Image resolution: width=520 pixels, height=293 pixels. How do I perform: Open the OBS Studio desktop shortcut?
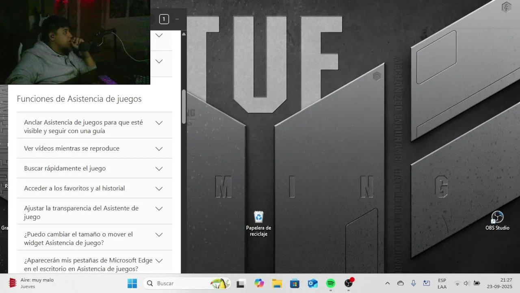coord(497,221)
